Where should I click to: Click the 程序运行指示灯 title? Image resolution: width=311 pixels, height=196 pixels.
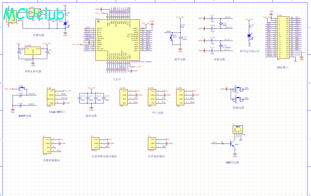click(x=250, y=51)
